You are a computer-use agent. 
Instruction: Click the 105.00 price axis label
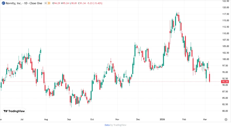226,46
